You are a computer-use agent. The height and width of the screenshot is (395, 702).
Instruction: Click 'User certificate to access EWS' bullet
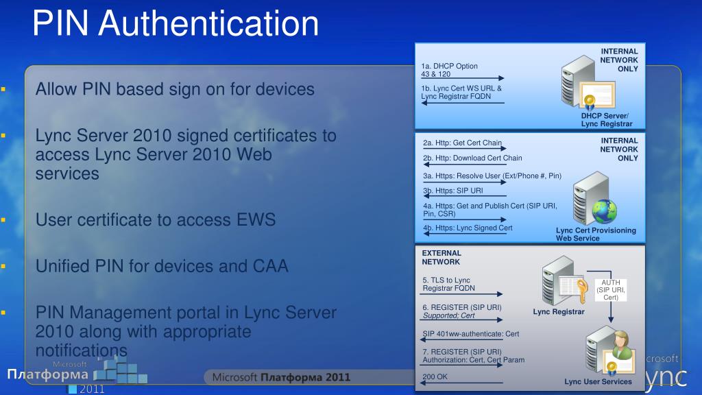(156, 220)
